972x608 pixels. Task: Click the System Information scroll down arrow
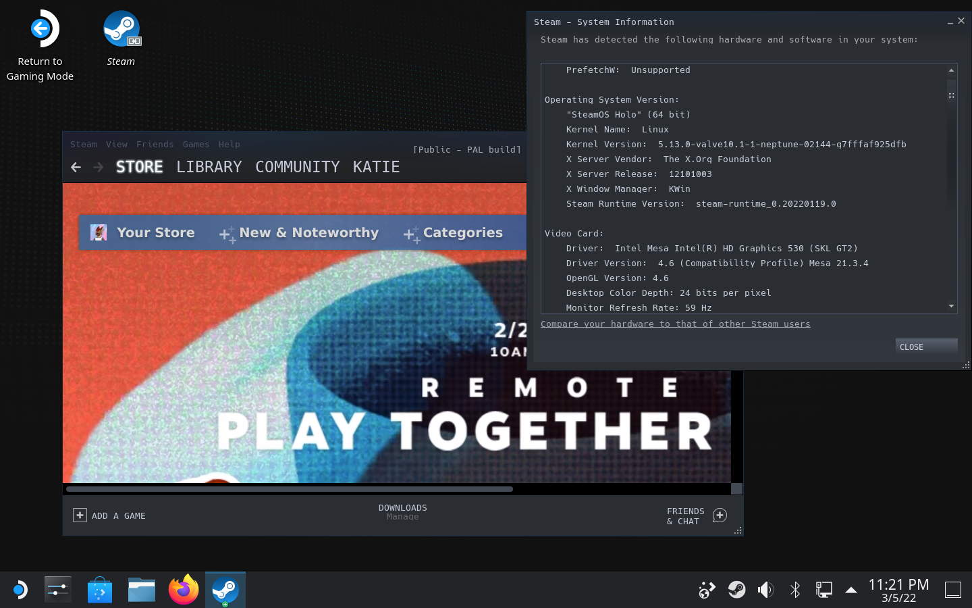[x=951, y=306]
